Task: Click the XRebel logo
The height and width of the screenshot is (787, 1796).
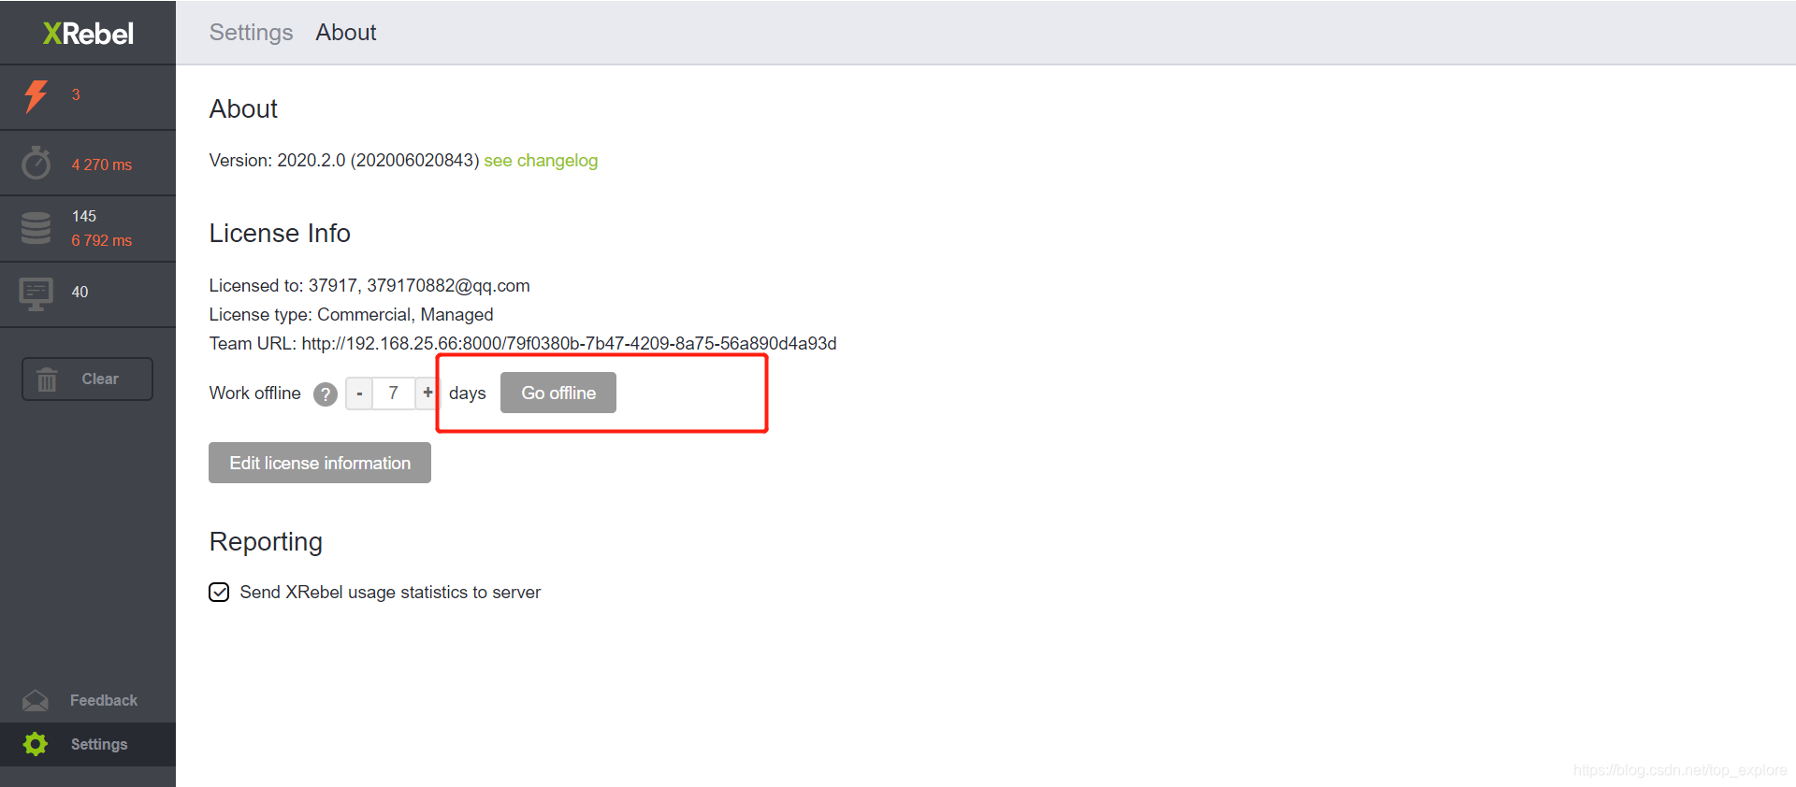Action: coord(88,34)
